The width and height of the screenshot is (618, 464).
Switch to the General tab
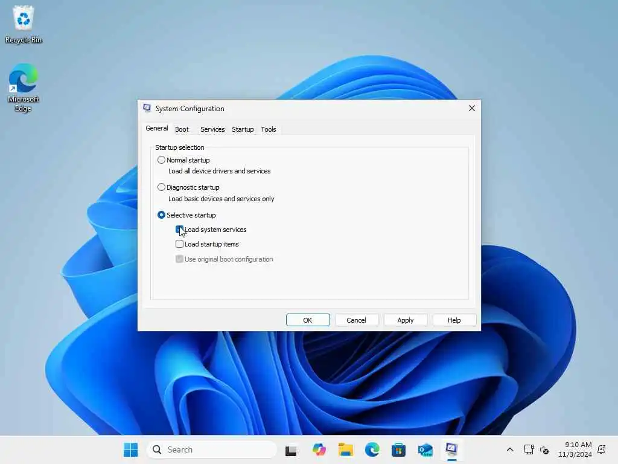[156, 128]
